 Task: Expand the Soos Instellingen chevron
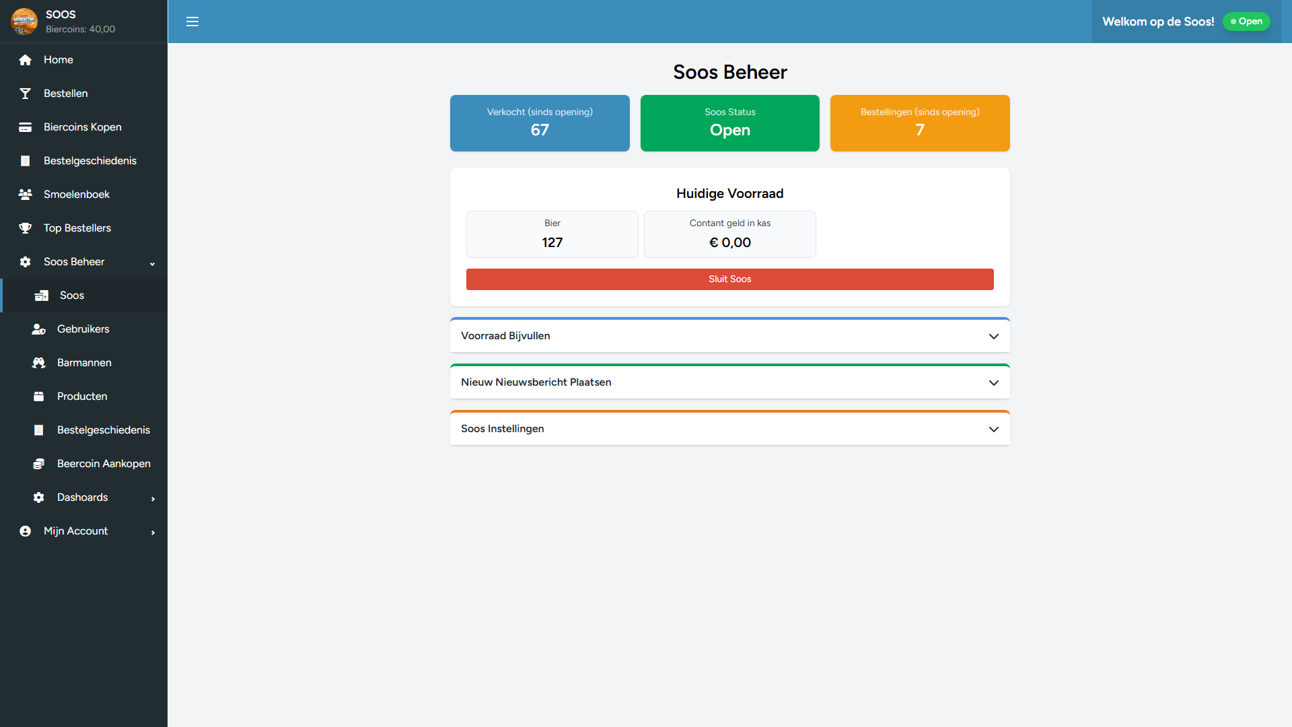click(993, 429)
